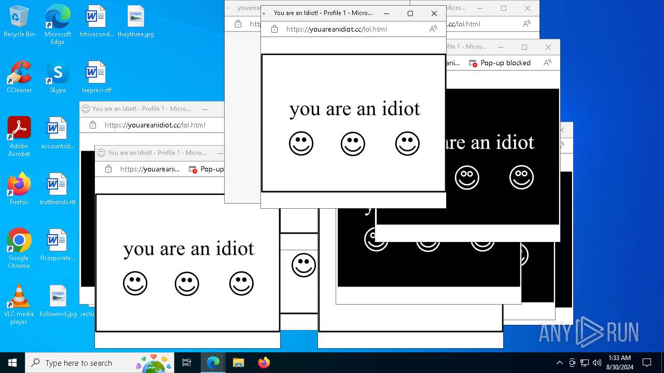664x373 pixels.
Task: Open the Firefox desktop shortcut
Action: point(19,190)
